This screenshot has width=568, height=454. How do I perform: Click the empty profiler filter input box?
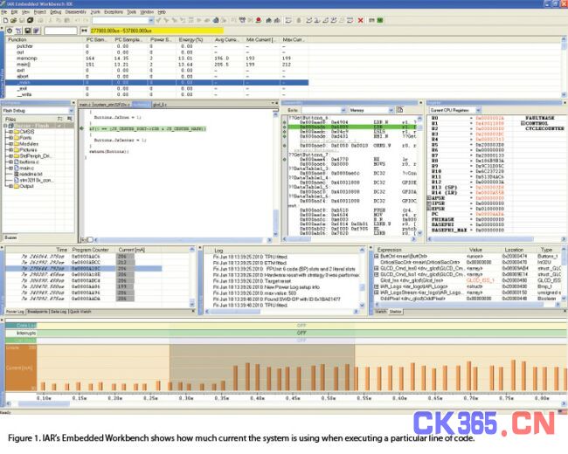point(61,31)
